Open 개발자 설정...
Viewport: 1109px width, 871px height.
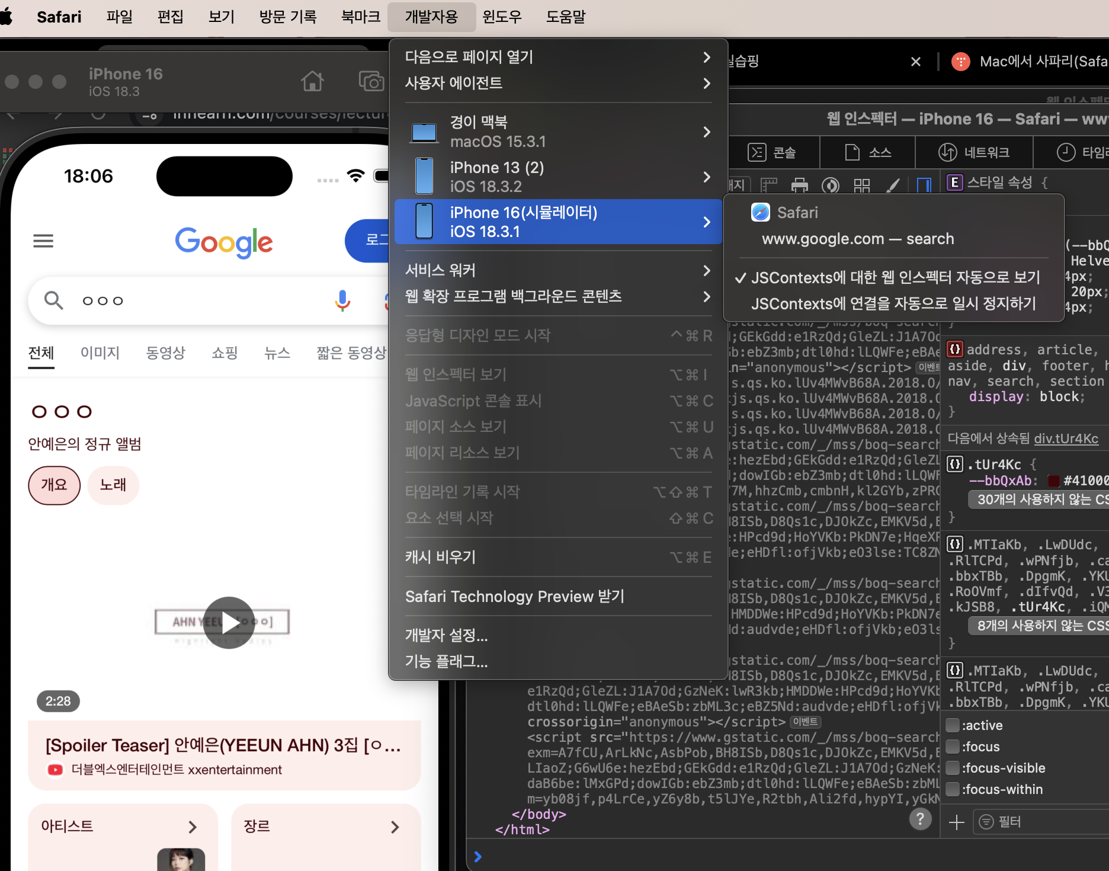558,635
